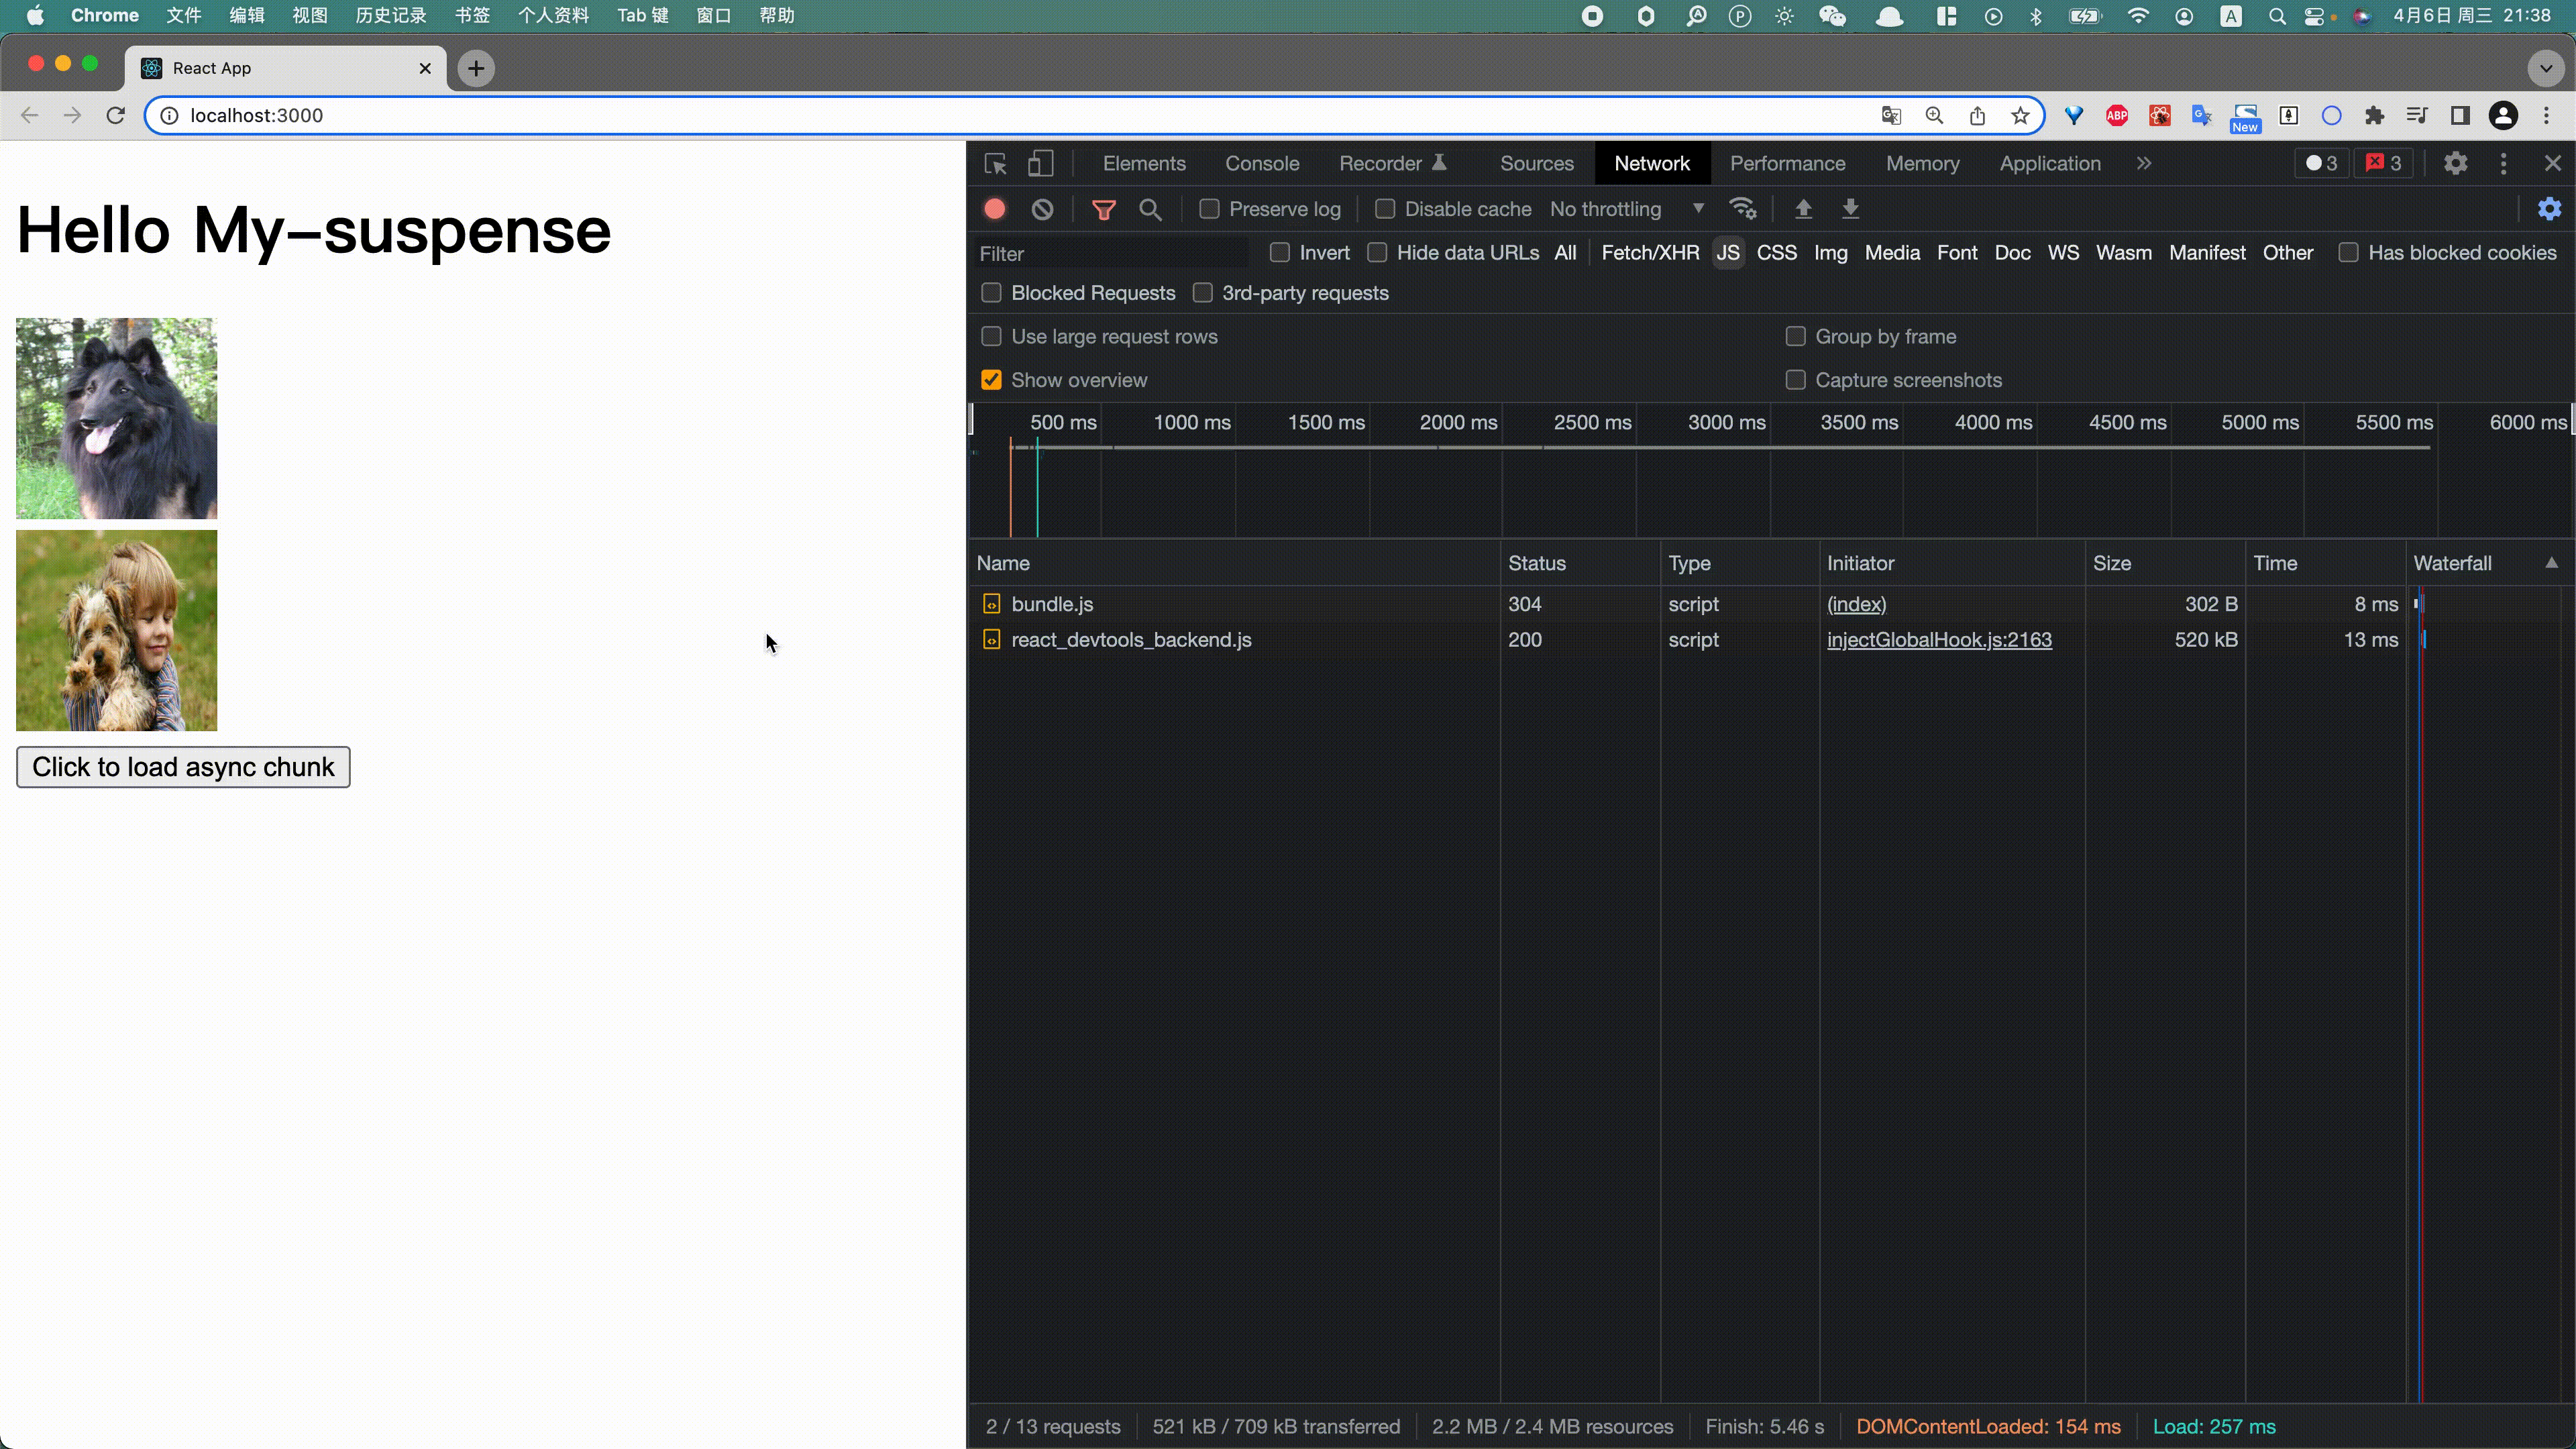Reload the page
The image size is (2576, 1449).
[116, 115]
